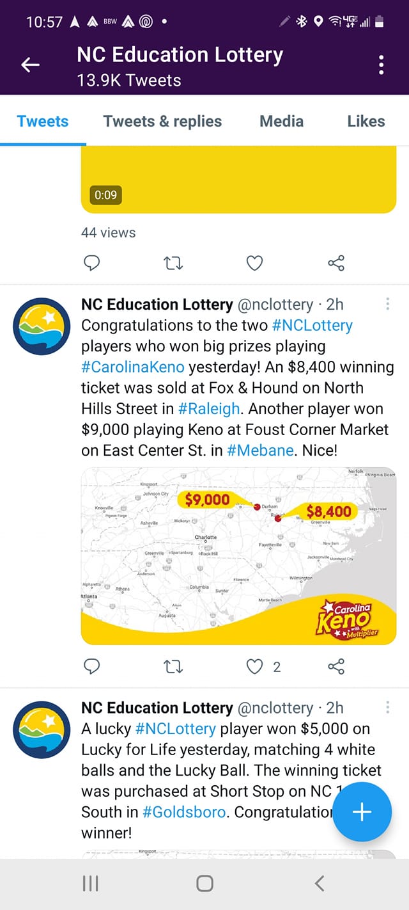Viewport: 409px width, 910px height.
Task: Compose a new tweet with plus button
Action: (x=362, y=812)
